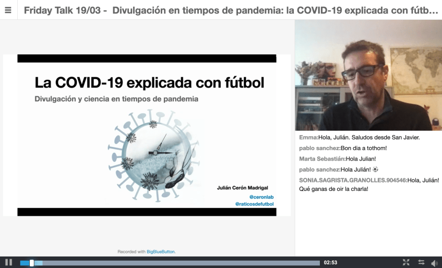Click the @ceronlab handle on slide
Viewport: 442px width, 268px height.
click(261, 197)
